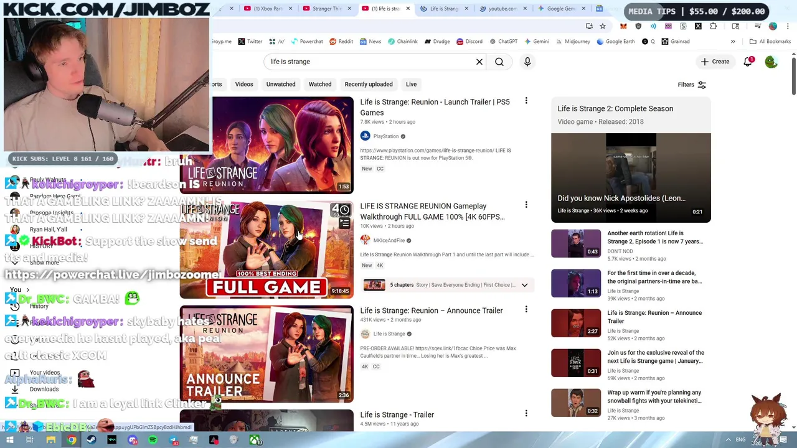Open the Midjourney bookmark
Screen dimensions: 797x448
[572, 42]
